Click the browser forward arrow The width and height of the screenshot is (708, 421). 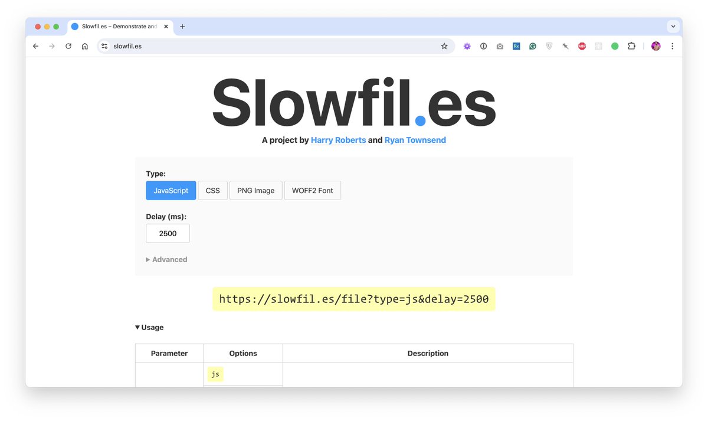coord(52,46)
